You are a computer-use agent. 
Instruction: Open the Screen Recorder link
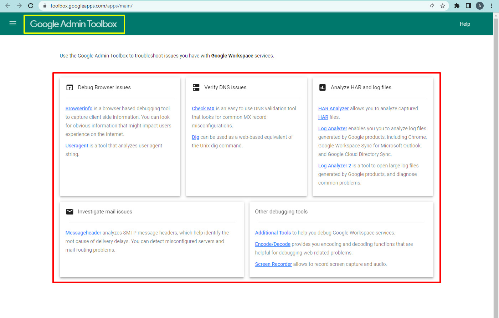(x=273, y=264)
